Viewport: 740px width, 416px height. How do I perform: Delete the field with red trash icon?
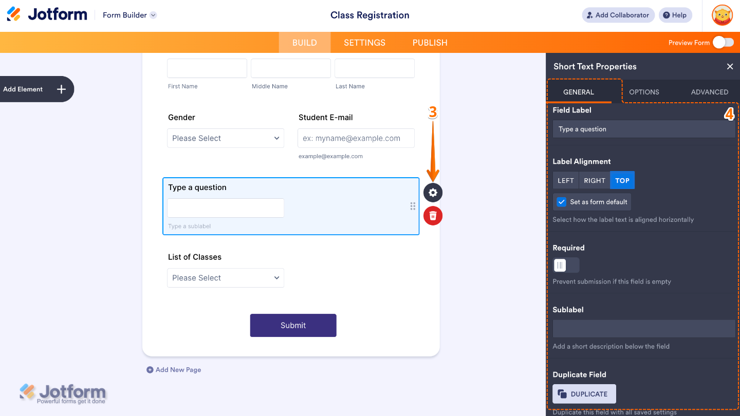tap(433, 216)
